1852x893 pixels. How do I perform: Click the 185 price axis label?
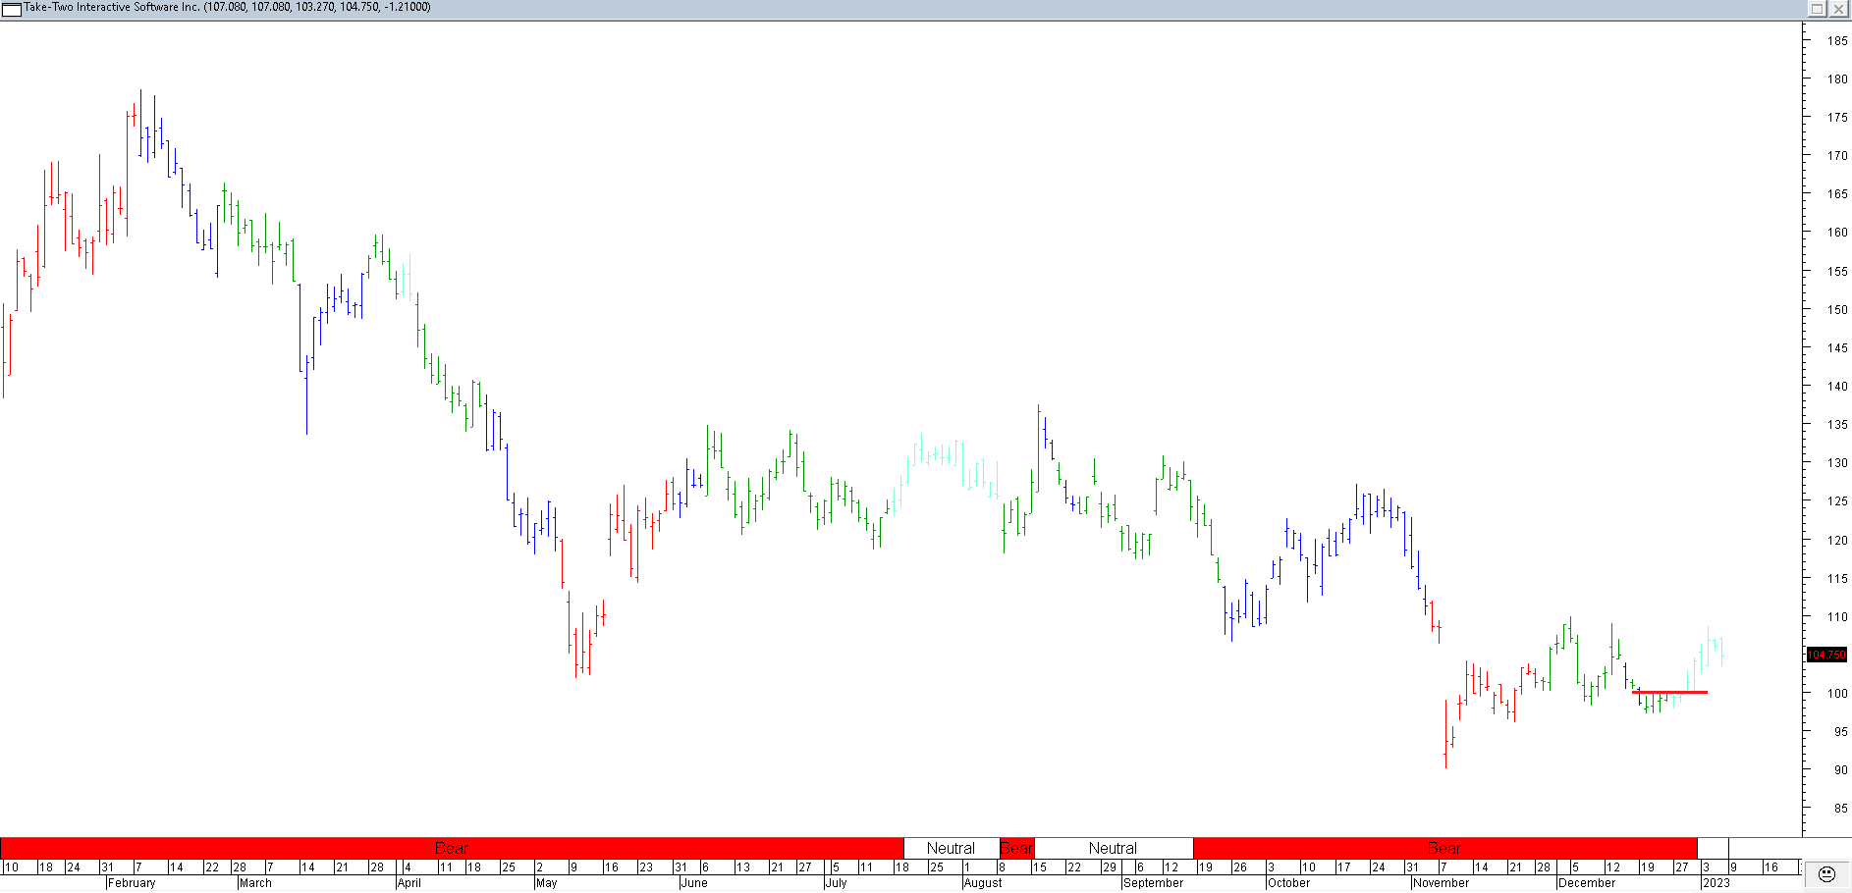coord(1837,41)
